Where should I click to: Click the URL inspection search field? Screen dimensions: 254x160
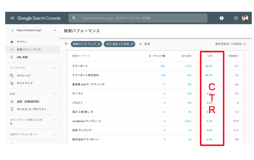pyautogui.click(x=141, y=18)
